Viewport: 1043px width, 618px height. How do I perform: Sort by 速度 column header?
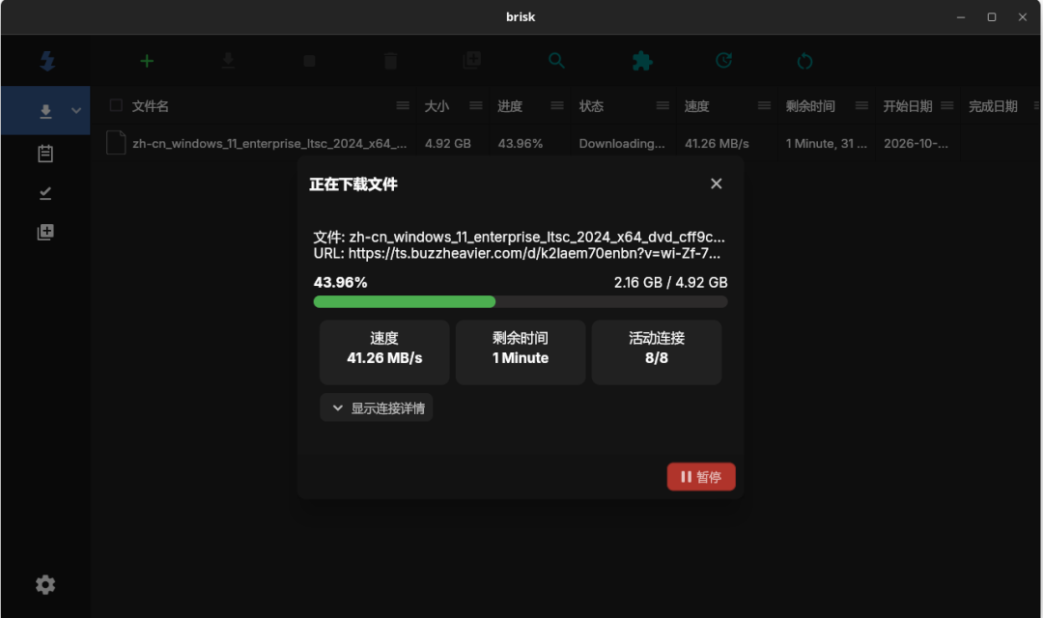pos(697,106)
